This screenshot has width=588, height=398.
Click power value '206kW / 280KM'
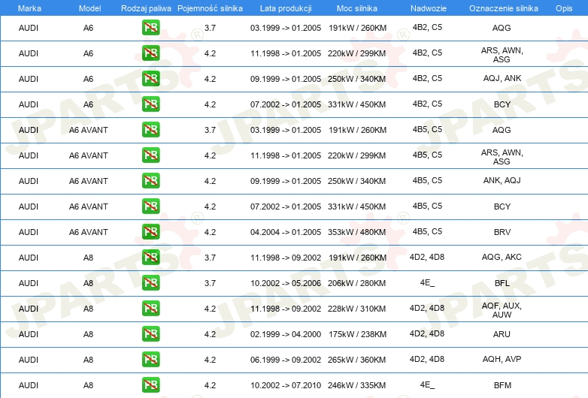pyautogui.click(x=356, y=283)
